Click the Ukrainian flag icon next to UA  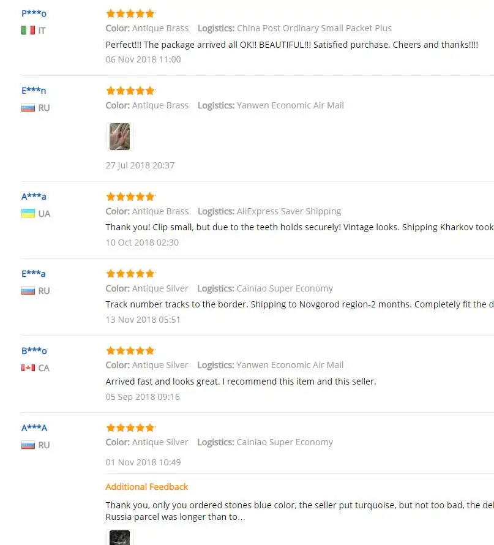(28, 213)
